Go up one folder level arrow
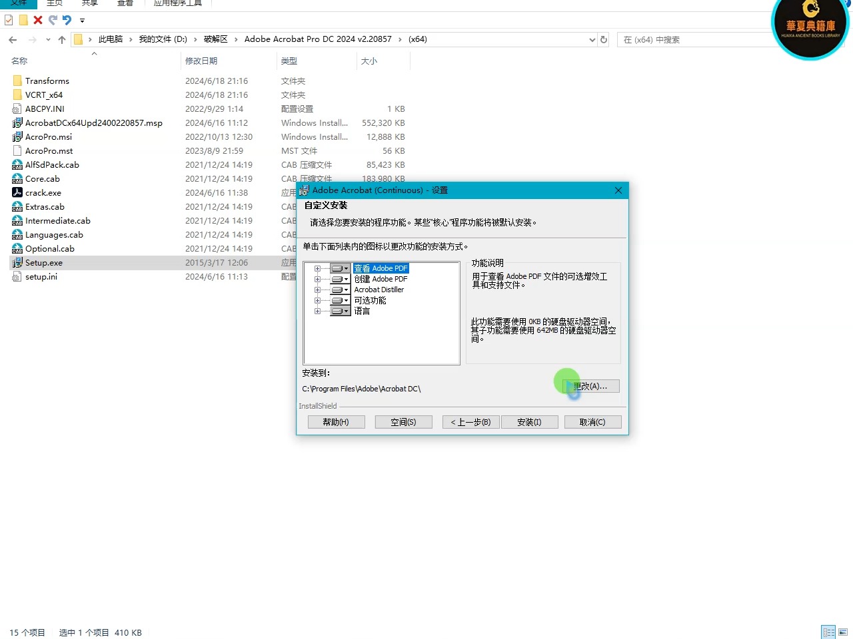853x639 pixels. 62,40
